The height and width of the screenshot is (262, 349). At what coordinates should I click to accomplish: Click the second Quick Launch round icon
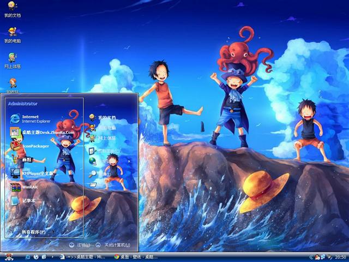click(36, 257)
